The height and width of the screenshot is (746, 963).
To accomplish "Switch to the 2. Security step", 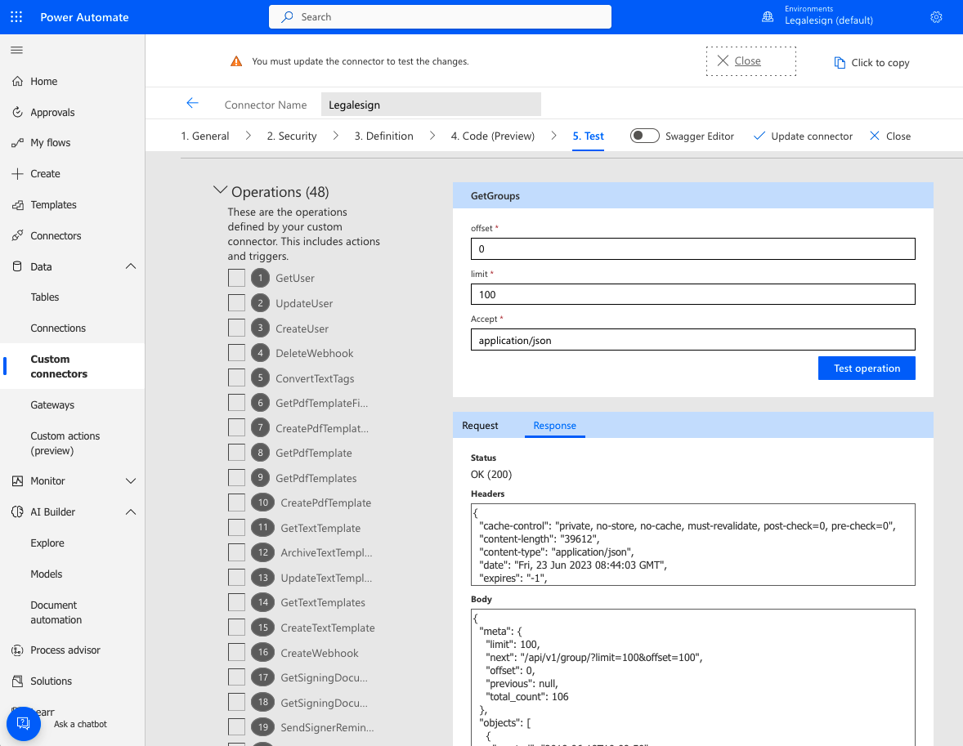I will [292, 136].
